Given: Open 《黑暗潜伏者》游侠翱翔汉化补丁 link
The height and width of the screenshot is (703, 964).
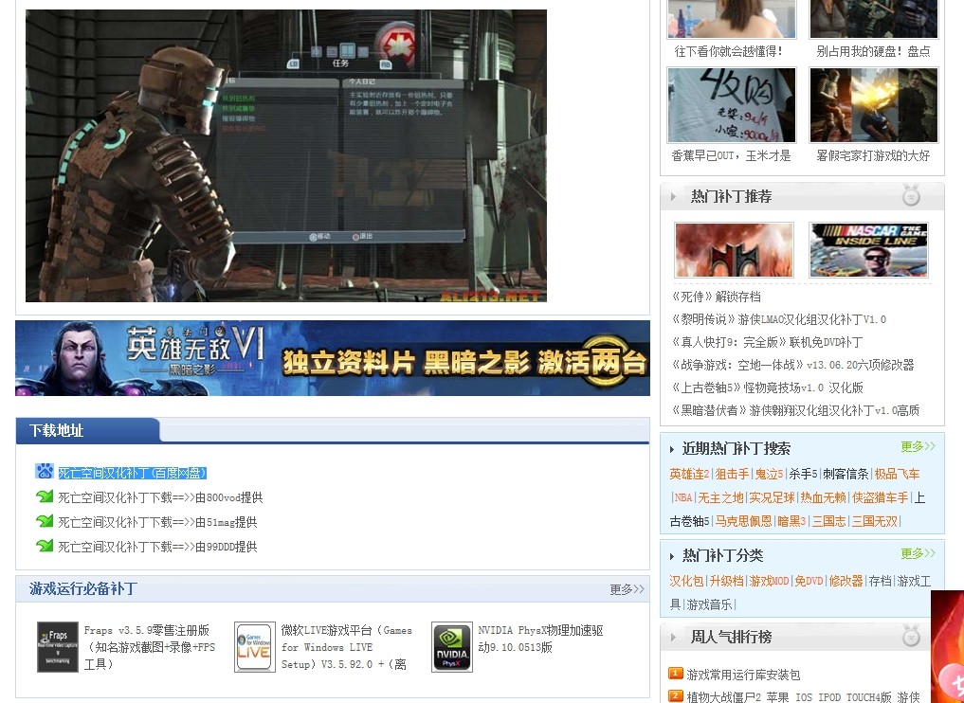Looking at the screenshot, I should [x=795, y=410].
